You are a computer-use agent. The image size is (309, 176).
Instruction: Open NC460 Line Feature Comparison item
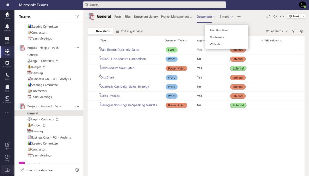(123, 59)
